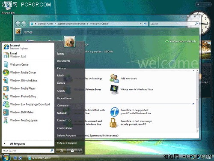The width and height of the screenshot is (214, 161).
Task: Click the Forward button in Welcome Center window
Action: click(24, 24)
